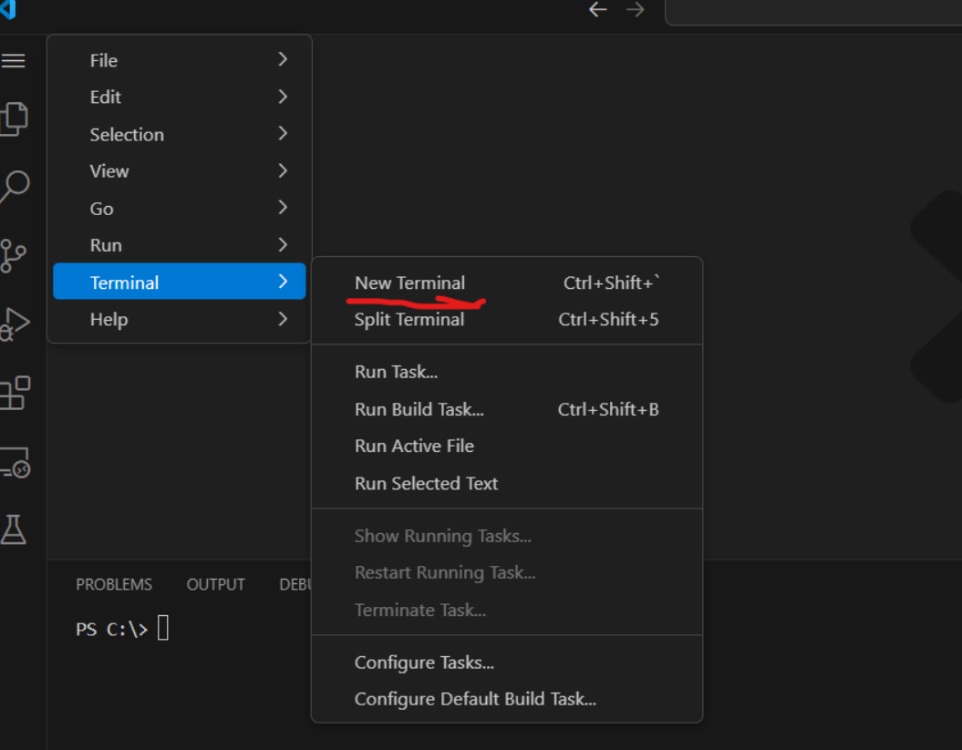Open the Remote Explorer view icon

(x=15, y=462)
